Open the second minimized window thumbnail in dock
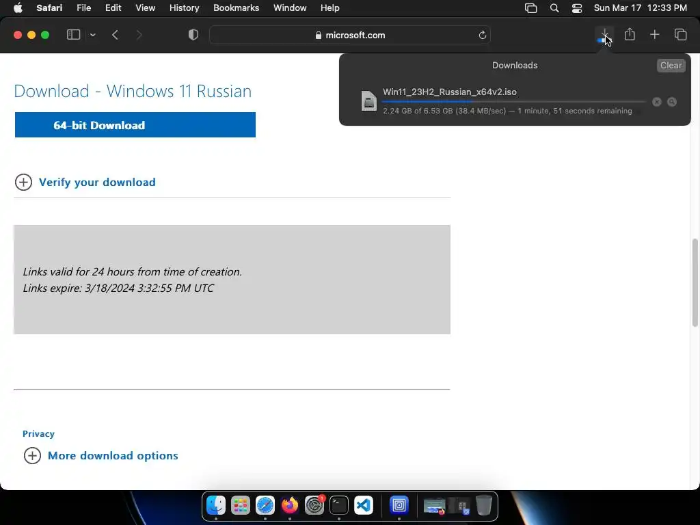 click(459, 507)
